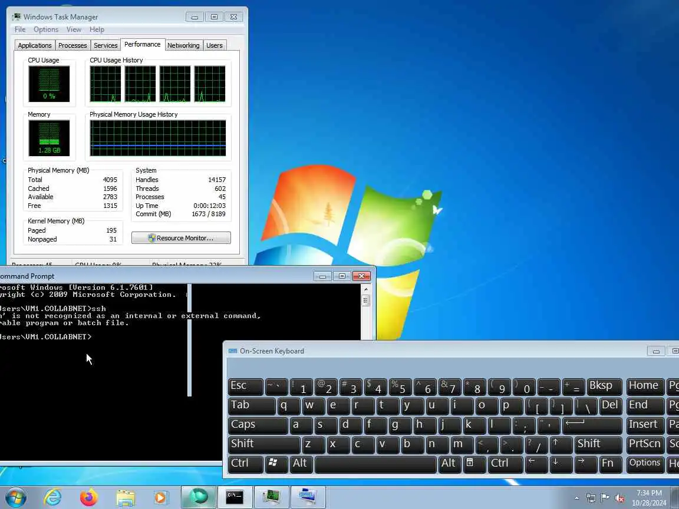Switch to the Services tab

[x=106, y=45]
